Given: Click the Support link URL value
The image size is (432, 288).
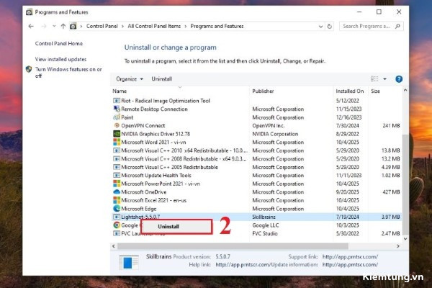Looking at the screenshot, I should pyautogui.click(x=350, y=256).
